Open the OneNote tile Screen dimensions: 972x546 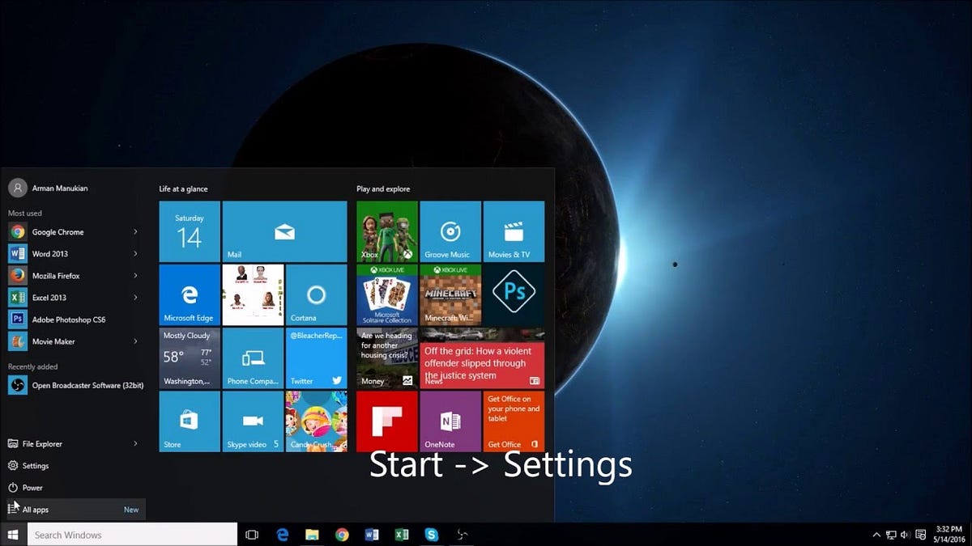(x=450, y=421)
